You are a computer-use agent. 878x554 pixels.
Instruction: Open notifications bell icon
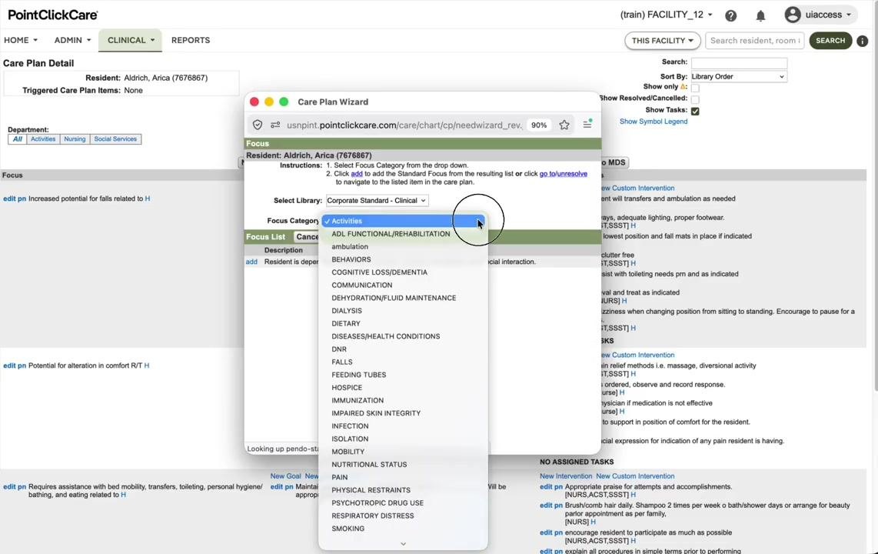click(760, 15)
